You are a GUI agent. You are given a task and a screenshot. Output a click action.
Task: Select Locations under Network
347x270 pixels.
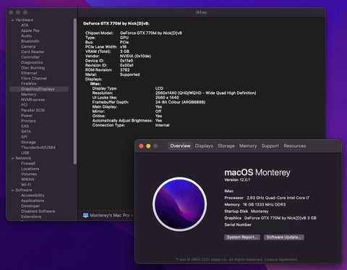click(30, 169)
